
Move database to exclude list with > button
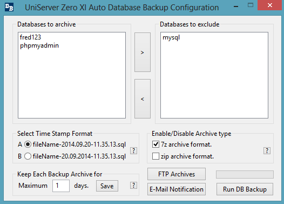(x=143, y=52)
